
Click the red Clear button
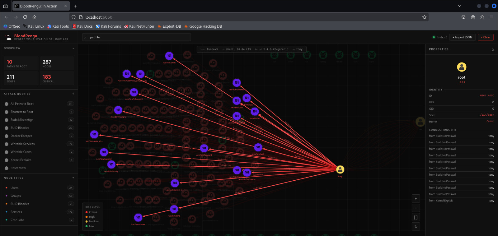coord(486,37)
